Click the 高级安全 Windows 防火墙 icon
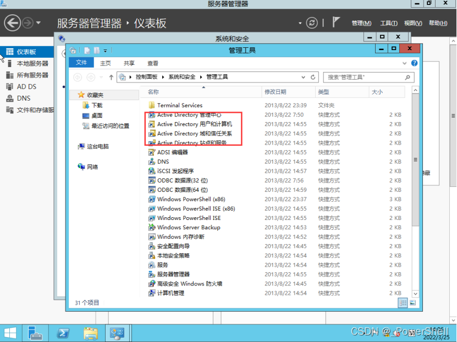457x342 pixels. 152,284
